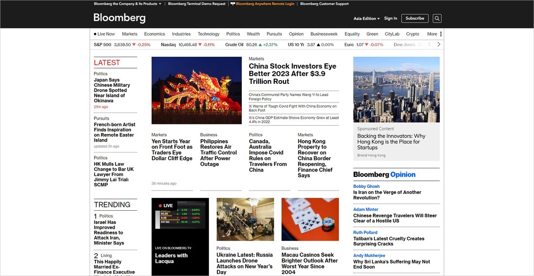Open the Technology section in the nav bar
Screen dimensions: 534x276
208,34
